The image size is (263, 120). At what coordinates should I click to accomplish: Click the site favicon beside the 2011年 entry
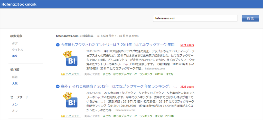pos(58,45)
